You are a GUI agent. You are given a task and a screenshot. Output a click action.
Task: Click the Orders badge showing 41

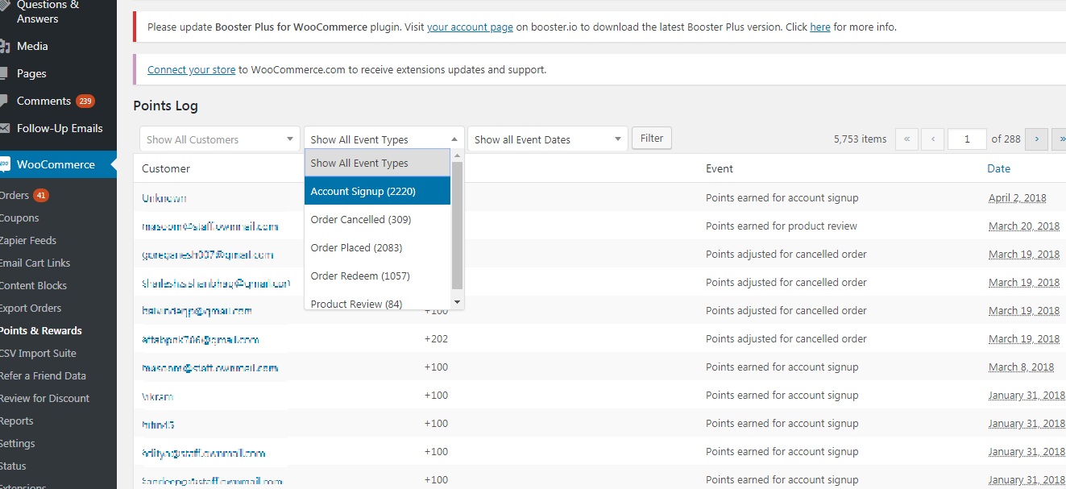pyautogui.click(x=41, y=195)
